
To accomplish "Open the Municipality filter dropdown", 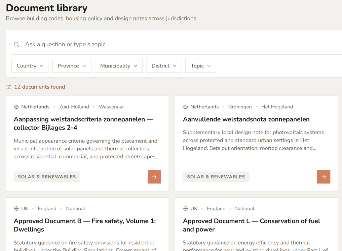I will point(119,66).
